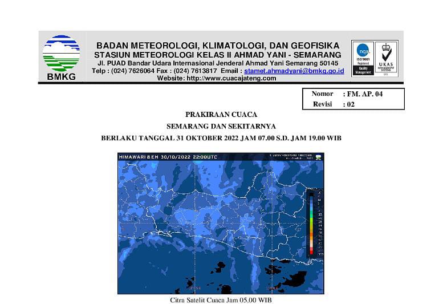Click the small logo atop the satellite image

tap(319, 156)
